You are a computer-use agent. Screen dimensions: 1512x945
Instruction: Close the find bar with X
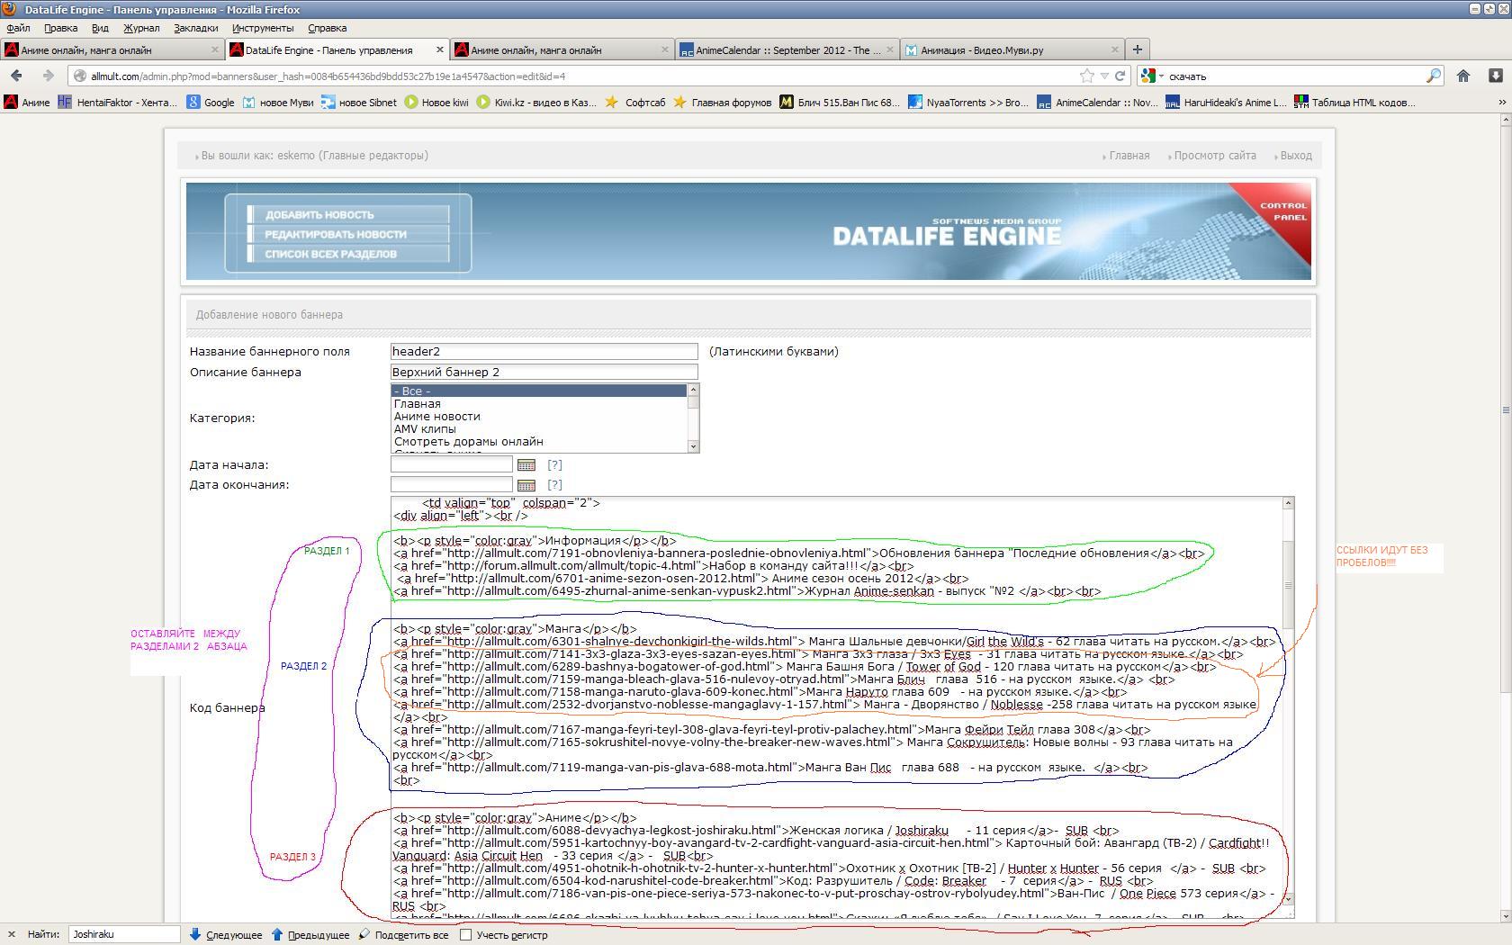[x=11, y=934]
